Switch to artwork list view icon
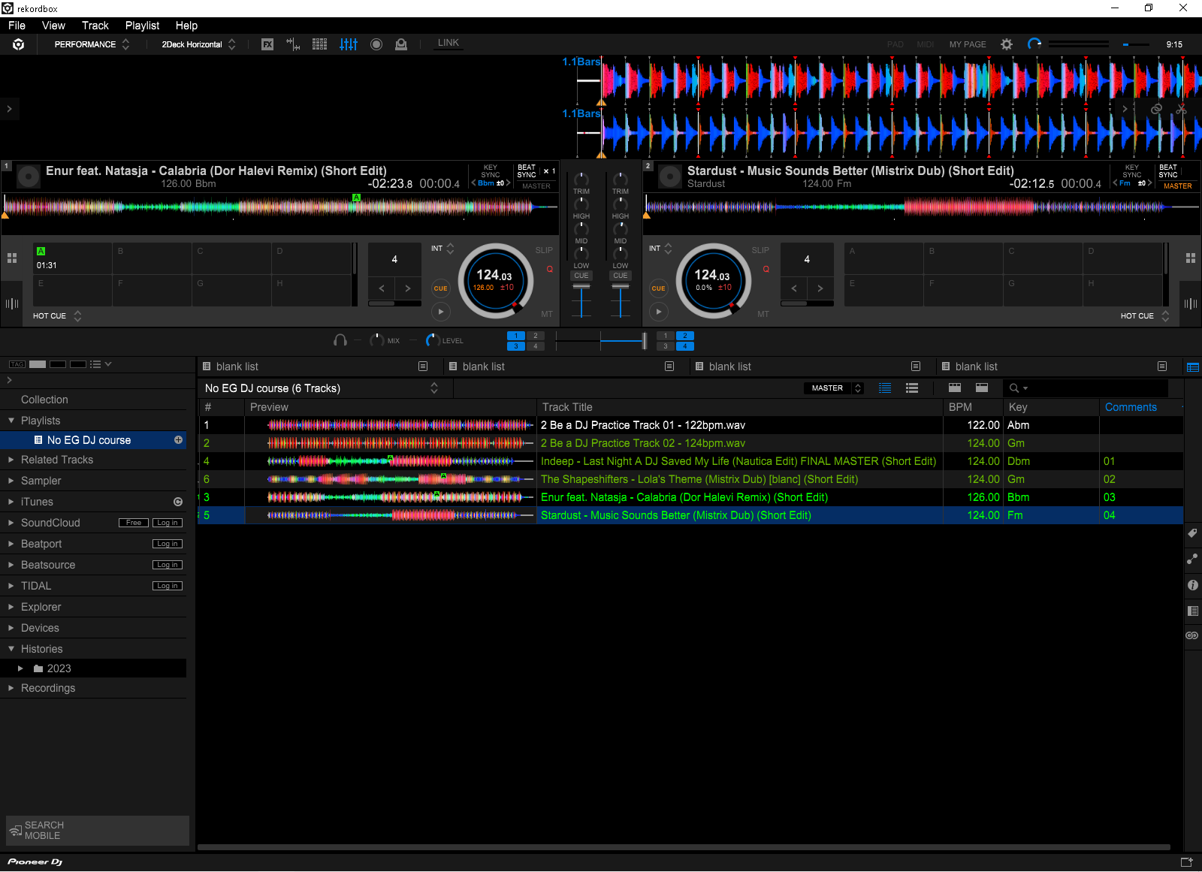 pyautogui.click(x=912, y=388)
